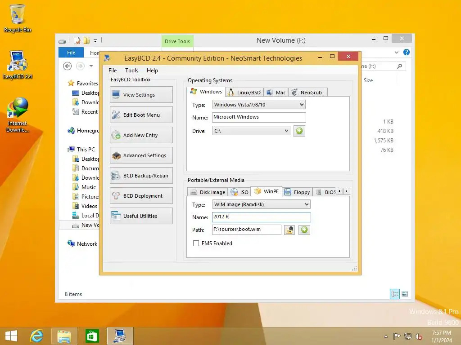Select Videos folder in Explorer sidebar

[89, 206]
